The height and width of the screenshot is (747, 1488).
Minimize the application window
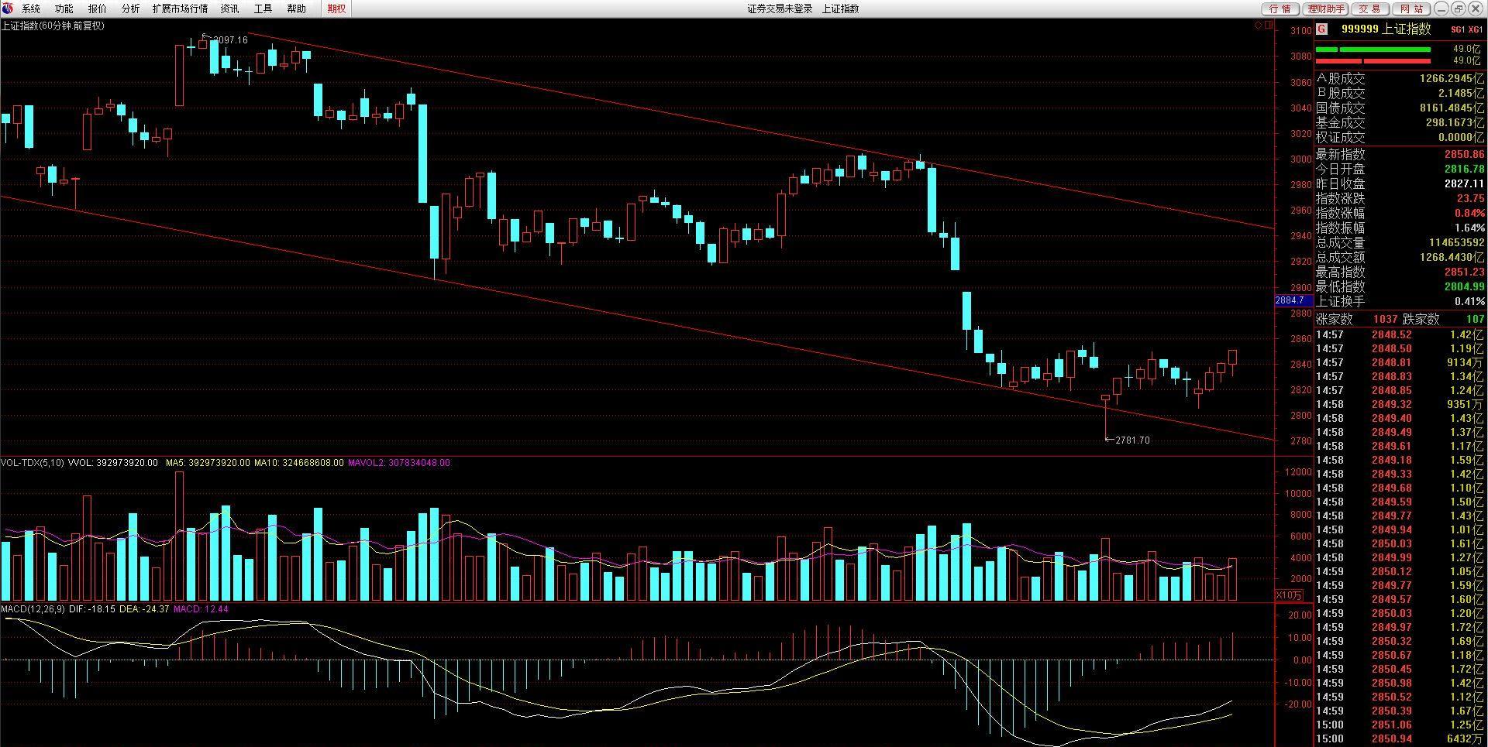(1441, 9)
